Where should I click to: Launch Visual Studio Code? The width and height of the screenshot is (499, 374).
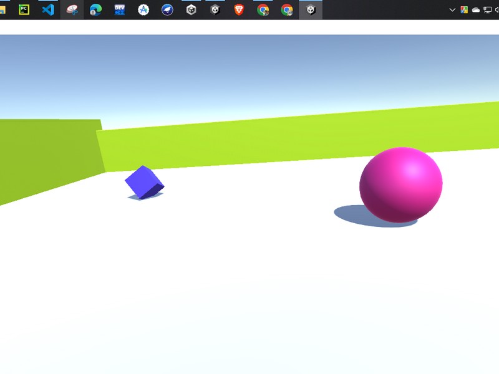47,10
